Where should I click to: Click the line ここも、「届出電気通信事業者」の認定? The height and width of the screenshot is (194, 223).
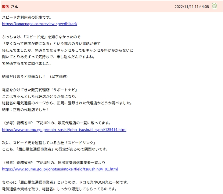point(55,149)
